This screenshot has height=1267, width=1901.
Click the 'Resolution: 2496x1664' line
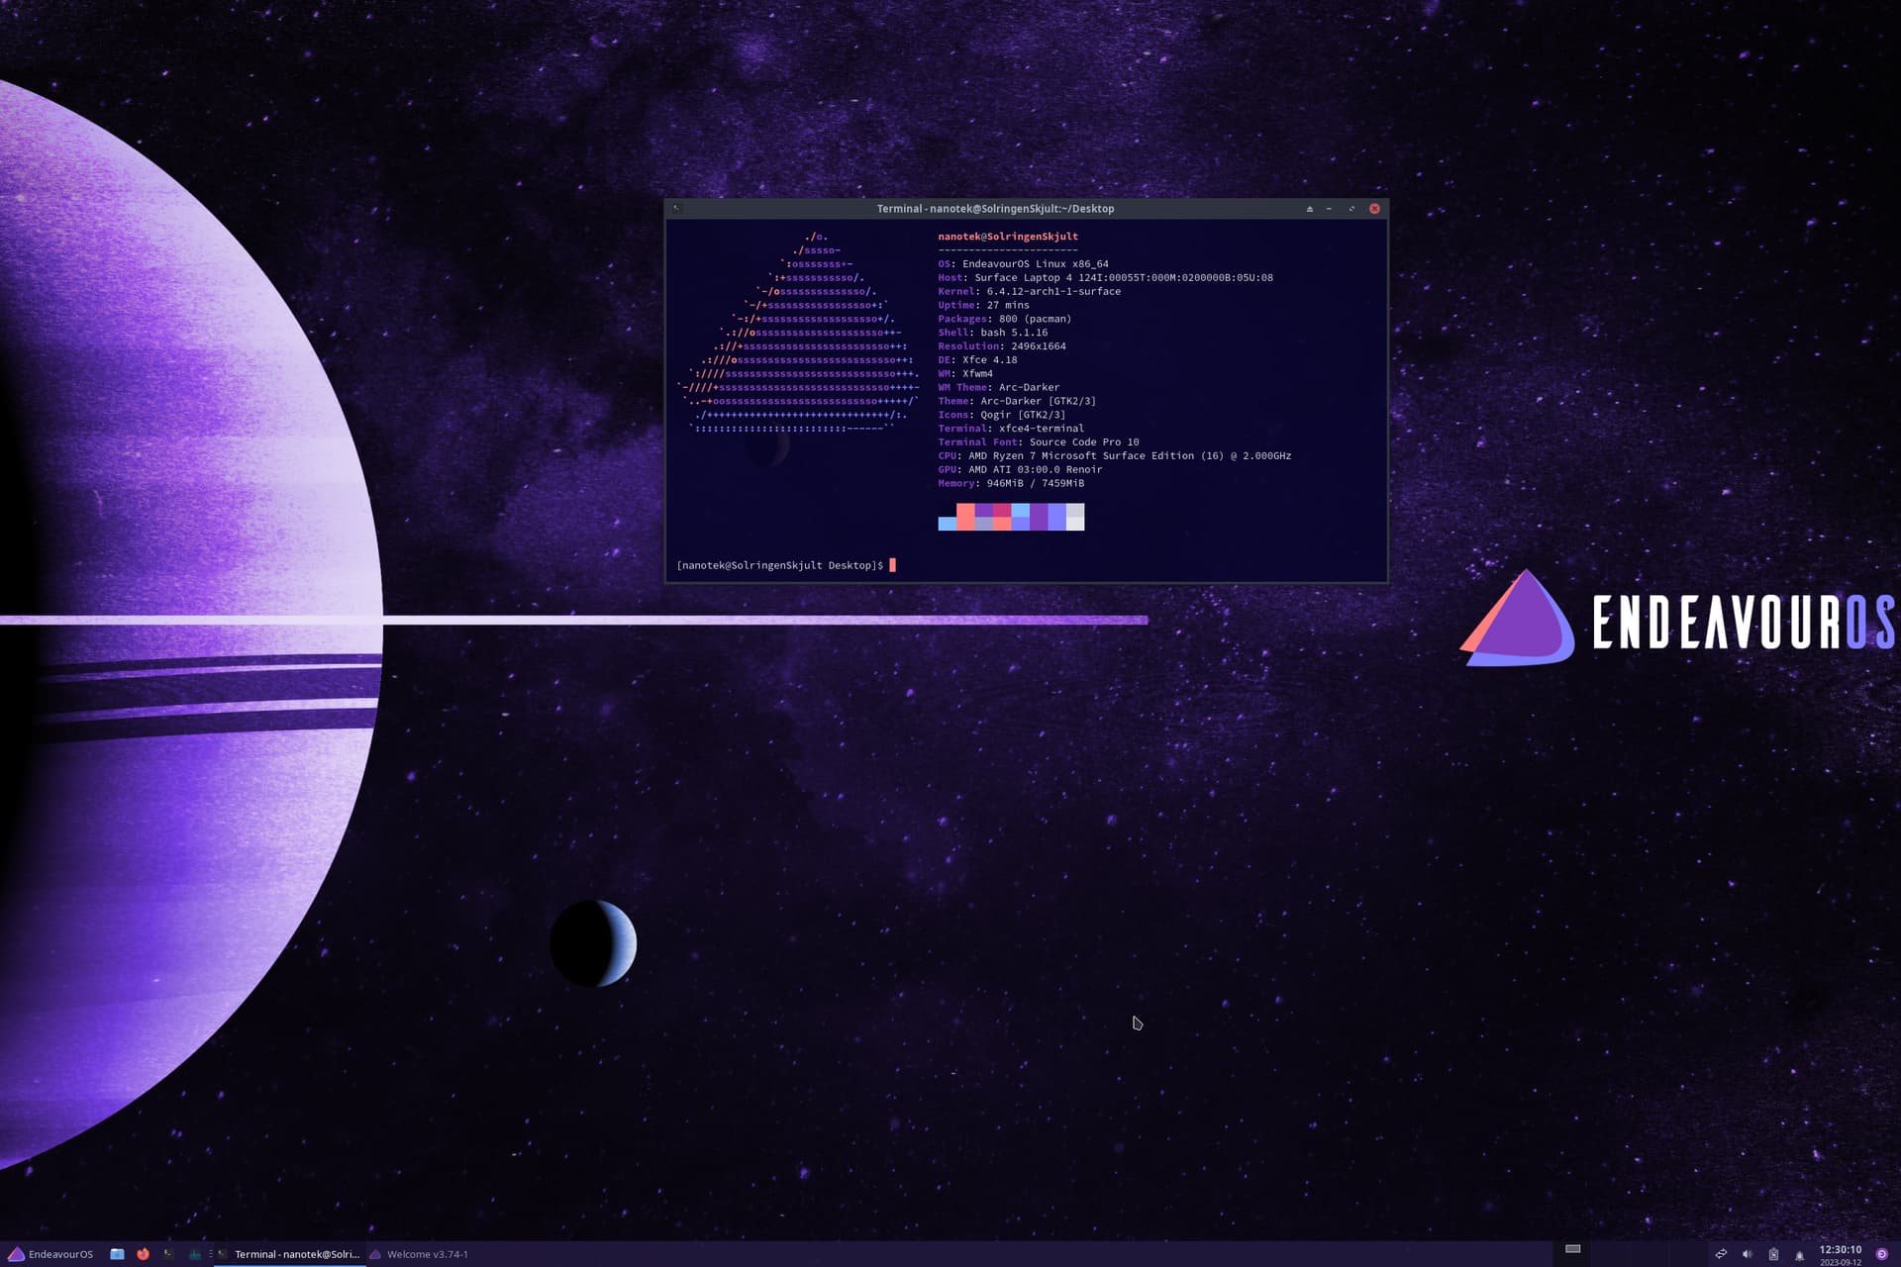point(1001,346)
